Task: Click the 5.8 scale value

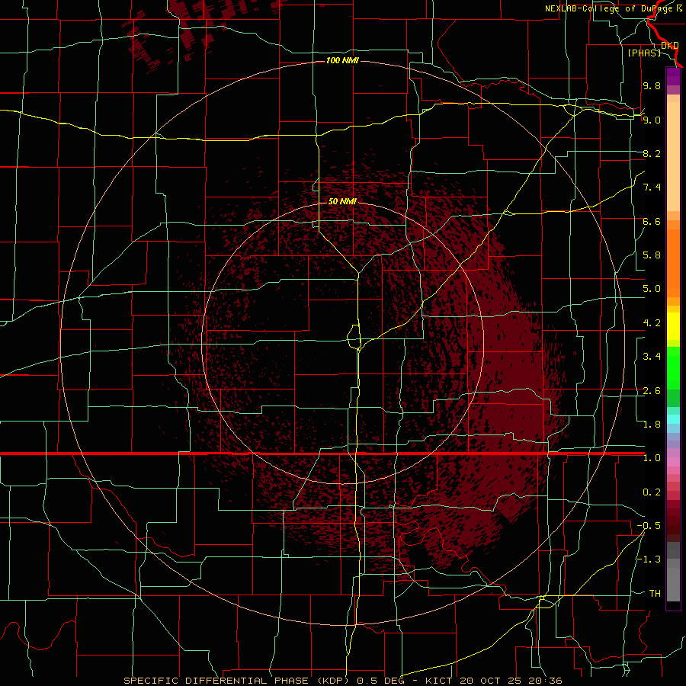Action: pyautogui.click(x=652, y=255)
